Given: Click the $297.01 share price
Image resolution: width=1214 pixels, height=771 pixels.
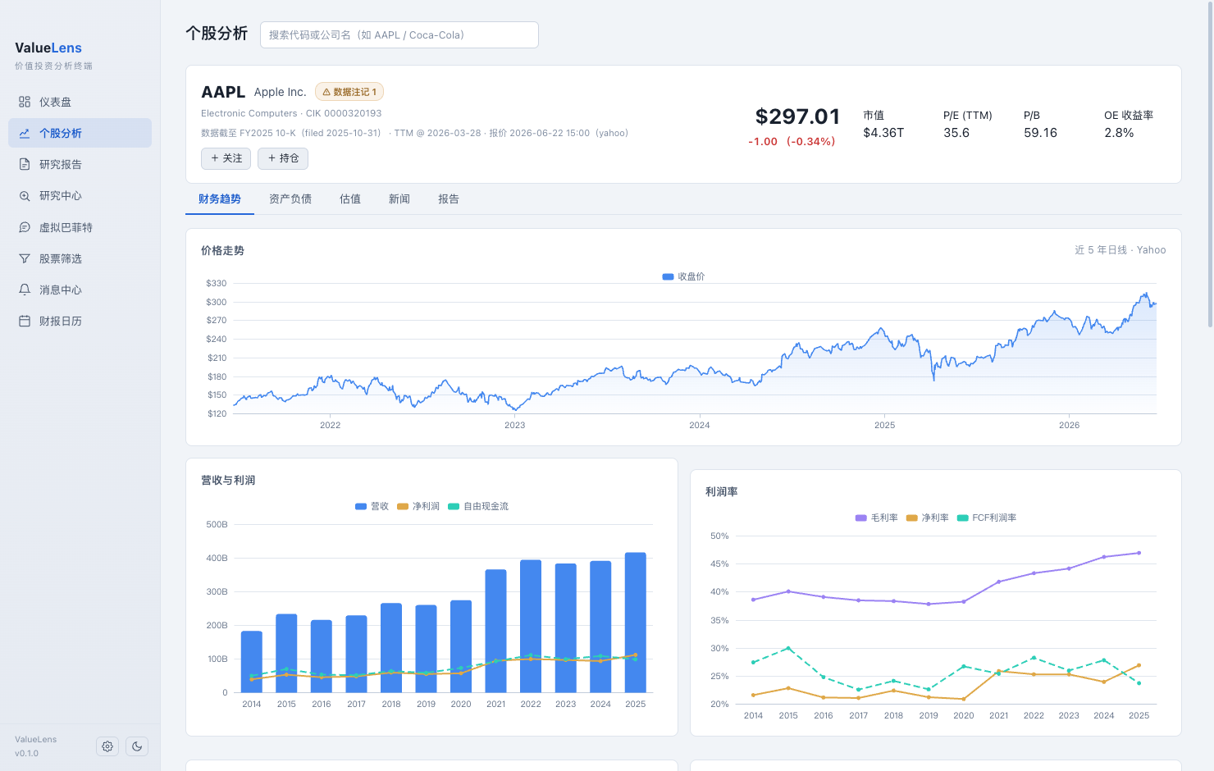Looking at the screenshot, I should pyautogui.click(x=797, y=116).
